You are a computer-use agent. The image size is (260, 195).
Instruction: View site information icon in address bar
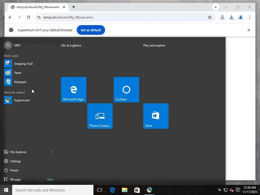click(39, 17)
